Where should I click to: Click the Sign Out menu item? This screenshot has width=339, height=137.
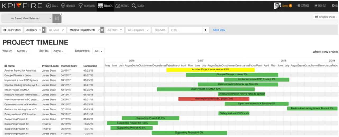pyautogui.click(x=320, y=6)
